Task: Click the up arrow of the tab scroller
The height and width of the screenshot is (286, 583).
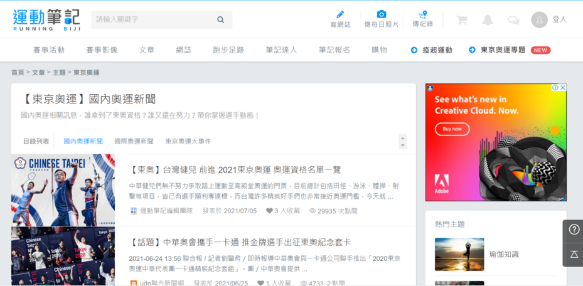Action: (402, 138)
